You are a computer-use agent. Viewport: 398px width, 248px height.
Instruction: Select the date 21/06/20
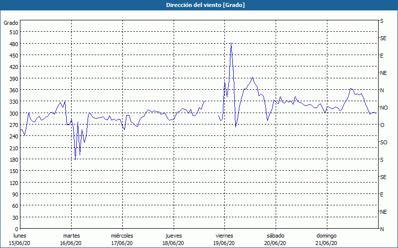[x=327, y=243]
